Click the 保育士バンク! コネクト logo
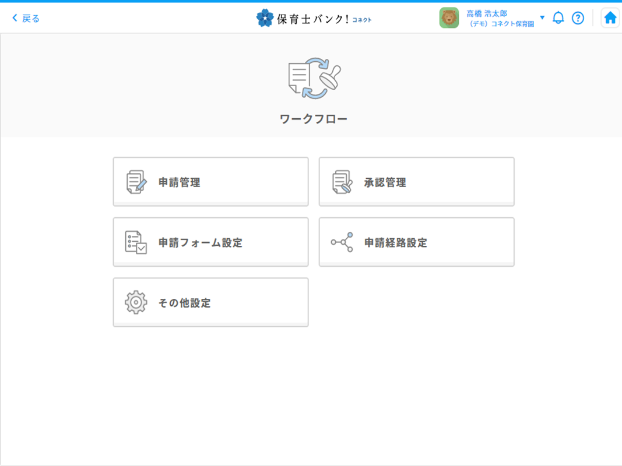622x466 pixels. coord(314,18)
